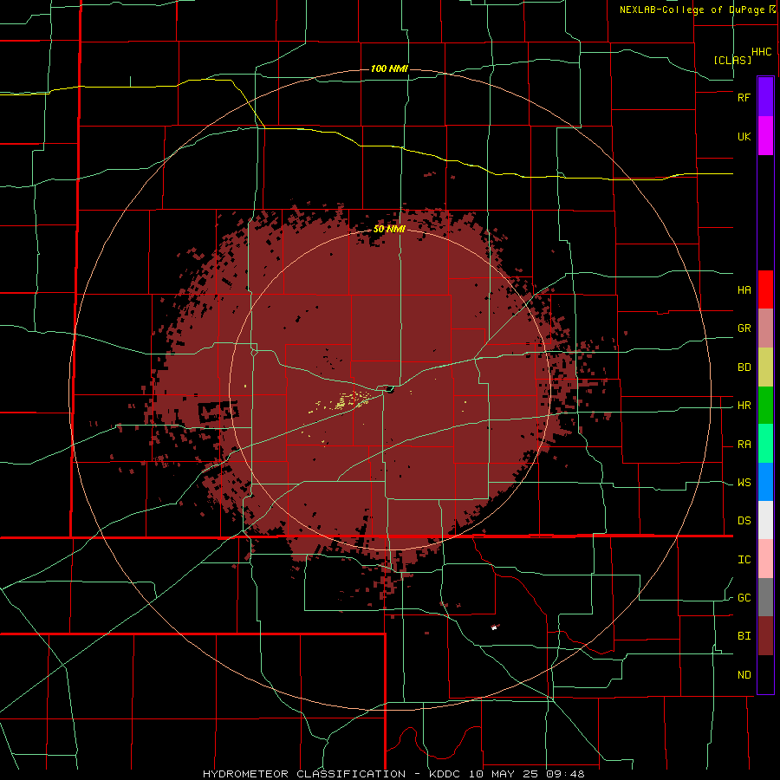Viewport: 780px width, 780px height.
Task: Click the HR legend label
Action: (744, 406)
